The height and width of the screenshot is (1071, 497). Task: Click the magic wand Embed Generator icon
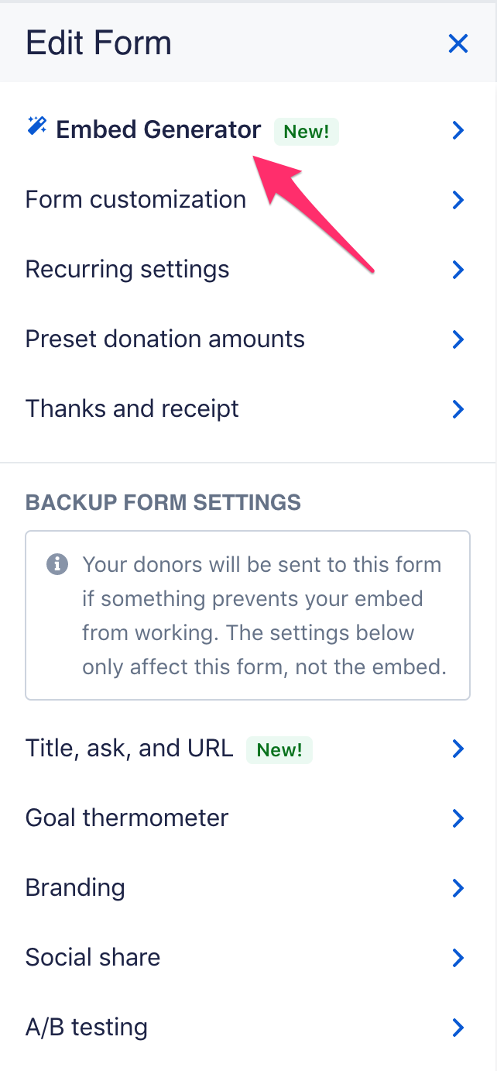(x=36, y=126)
